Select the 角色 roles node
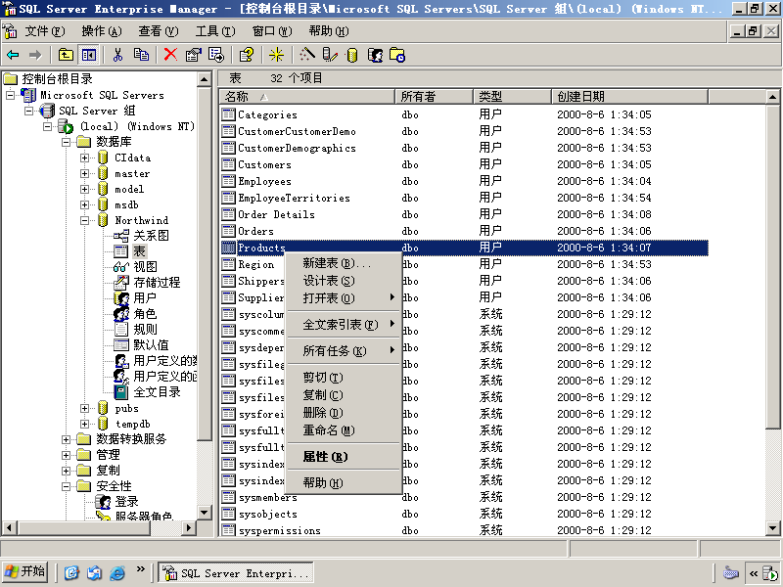 (145, 314)
